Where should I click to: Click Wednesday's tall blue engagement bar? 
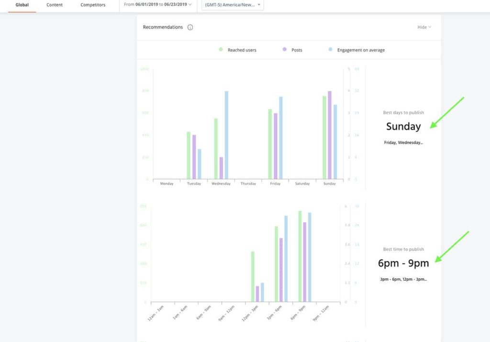click(x=226, y=135)
